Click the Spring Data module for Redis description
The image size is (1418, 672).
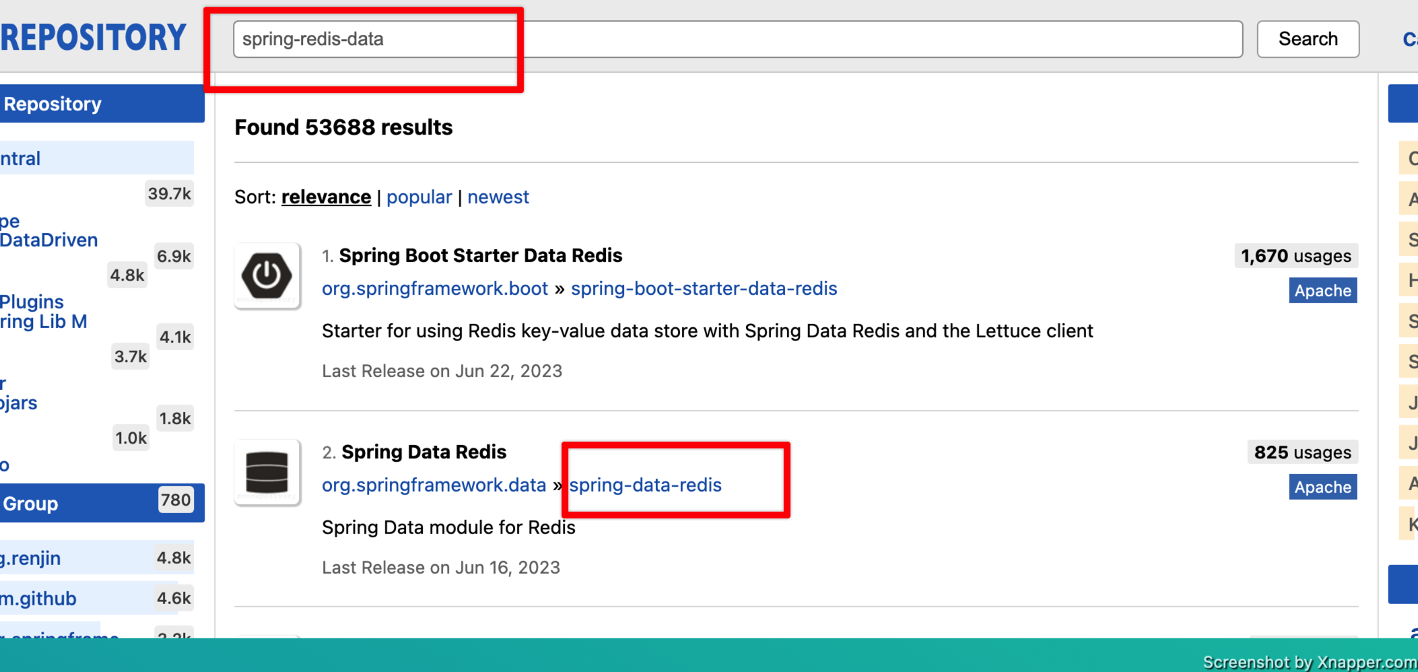448,527
